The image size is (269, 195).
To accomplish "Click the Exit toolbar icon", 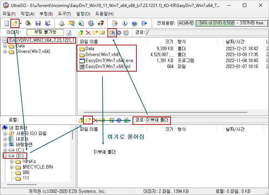I will (144, 23).
